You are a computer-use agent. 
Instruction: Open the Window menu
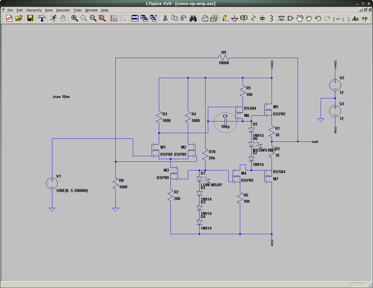click(91, 10)
